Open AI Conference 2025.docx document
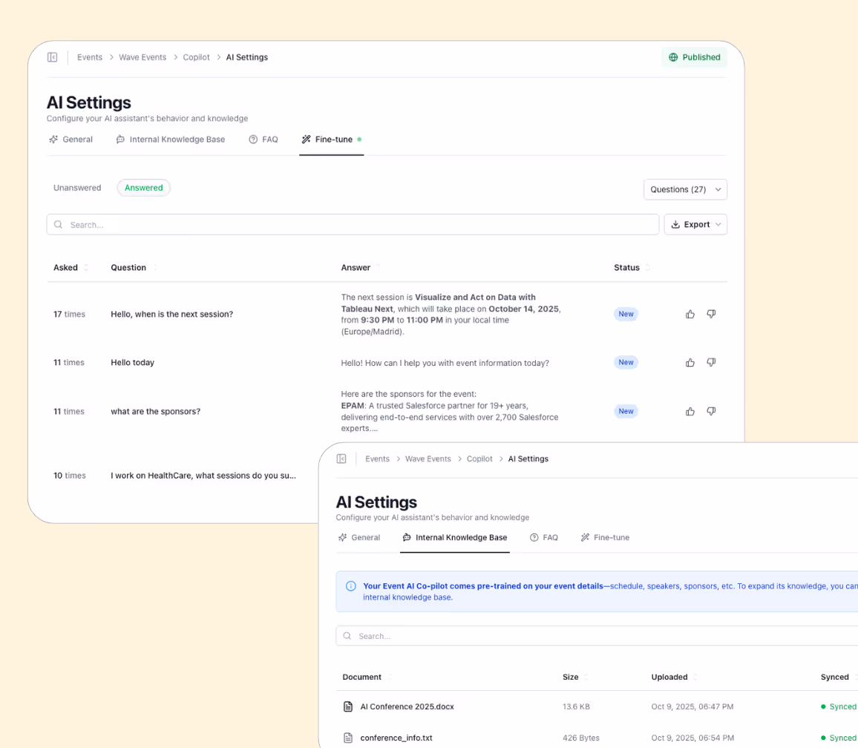Viewport: 858px width, 748px height. tap(407, 706)
